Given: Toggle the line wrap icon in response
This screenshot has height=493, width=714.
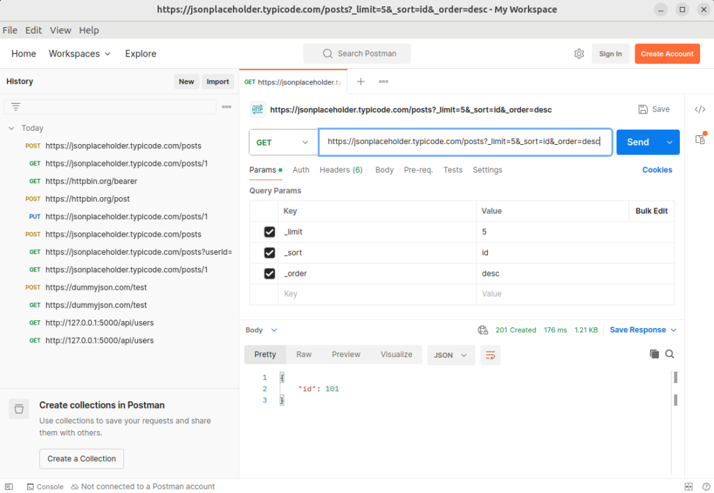Looking at the screenshot, I should 490,355.
